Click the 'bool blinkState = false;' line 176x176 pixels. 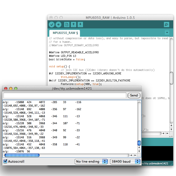point(67,59)
